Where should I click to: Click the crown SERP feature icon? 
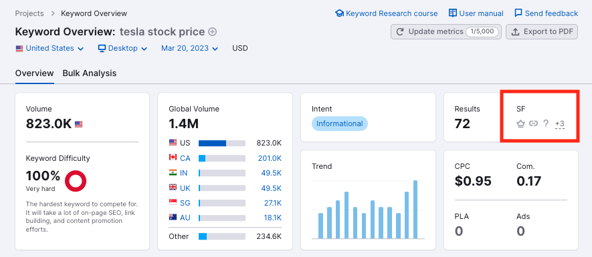[520, 123]
